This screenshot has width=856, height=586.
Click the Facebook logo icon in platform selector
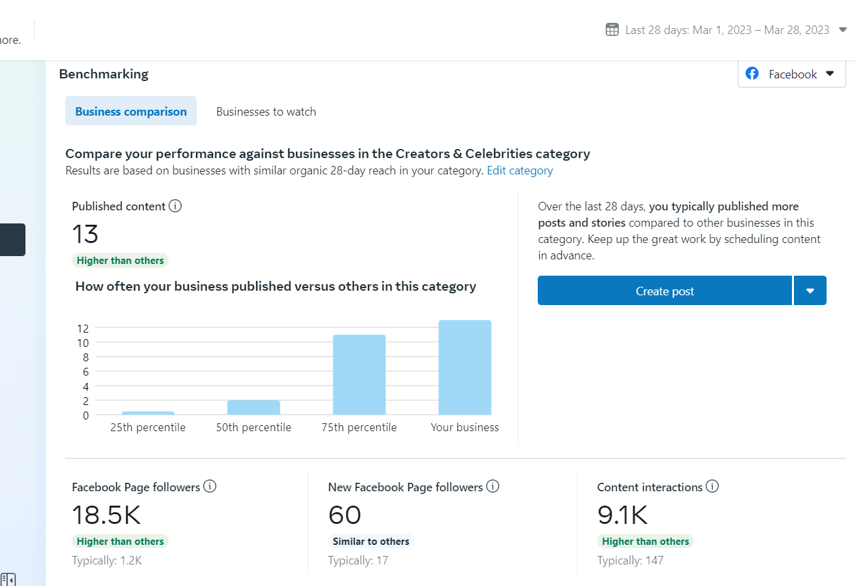[752, 74]
